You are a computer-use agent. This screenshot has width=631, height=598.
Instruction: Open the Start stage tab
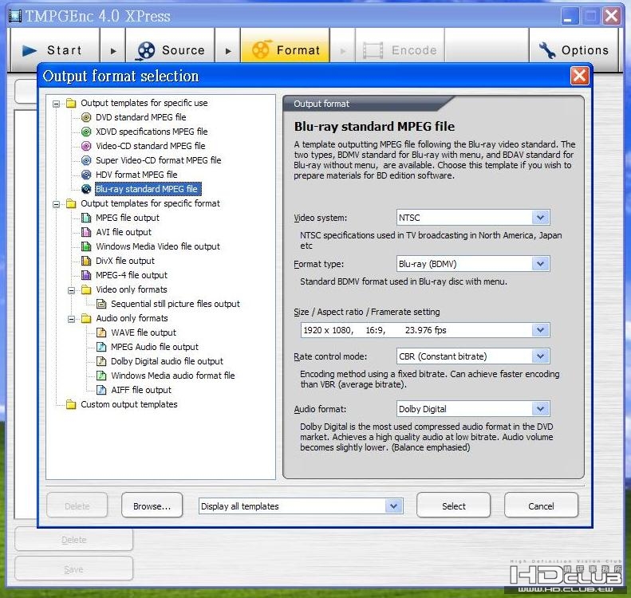(55, 50)
